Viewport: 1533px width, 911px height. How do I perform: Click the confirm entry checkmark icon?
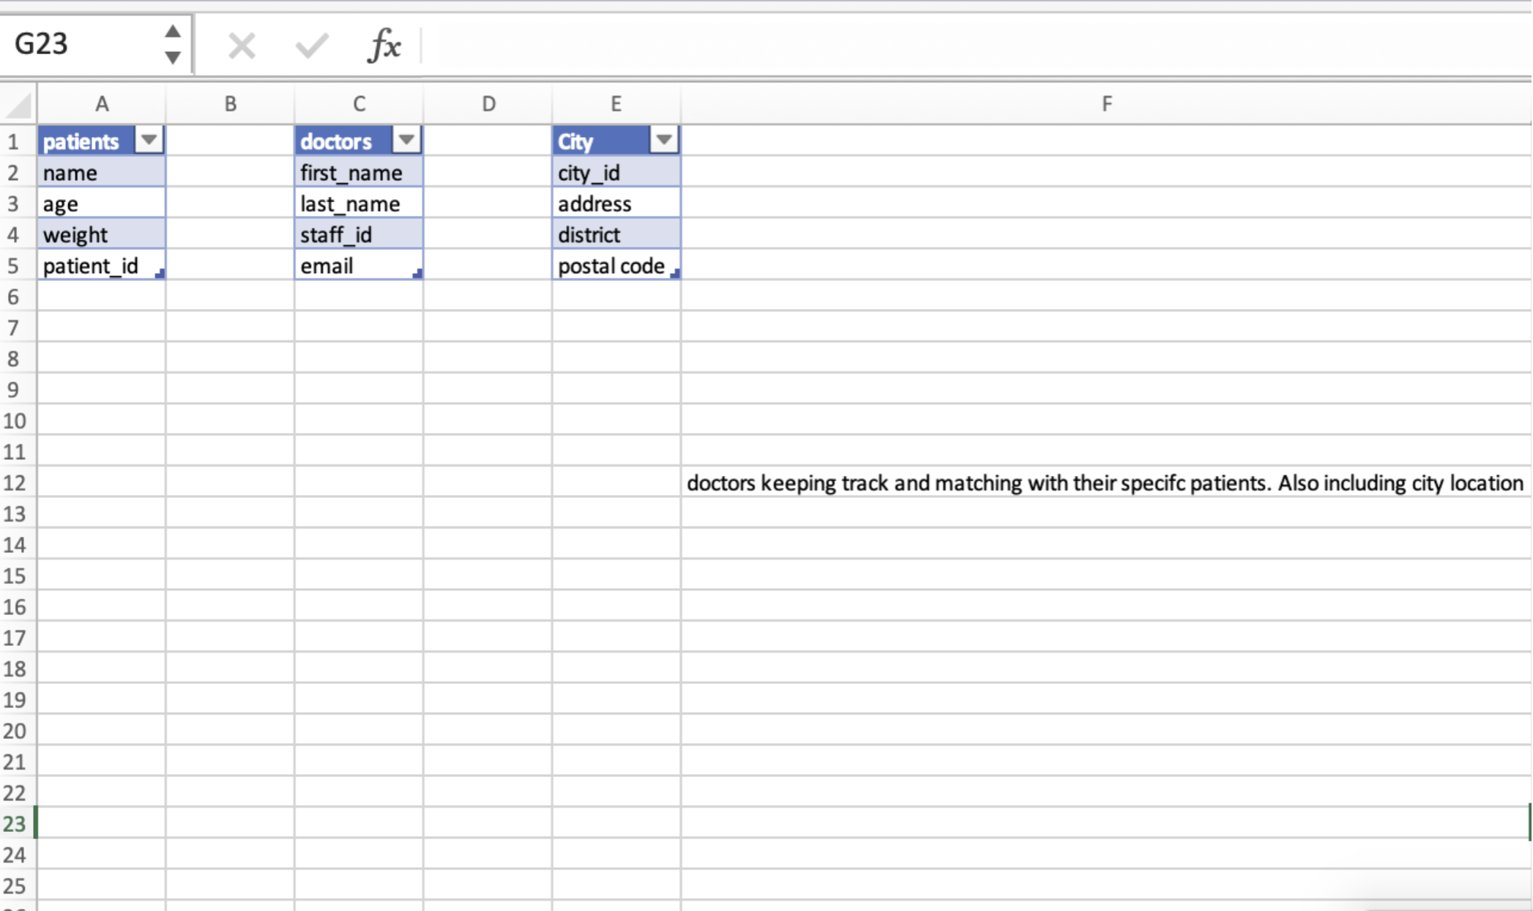(311, 46)
